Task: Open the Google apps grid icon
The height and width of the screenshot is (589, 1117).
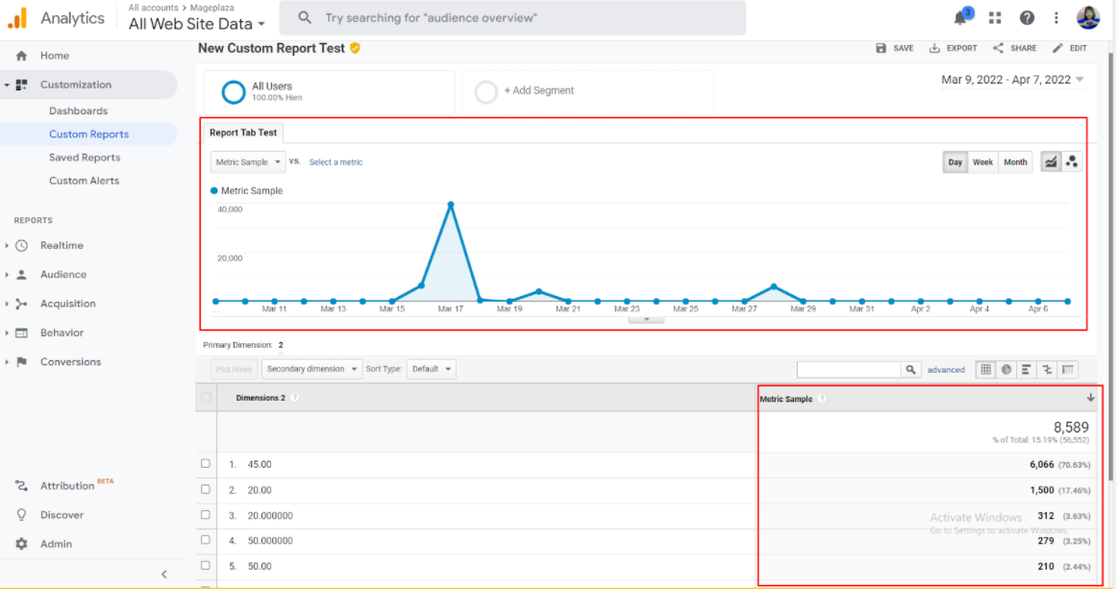Action: tap(995, 18)
